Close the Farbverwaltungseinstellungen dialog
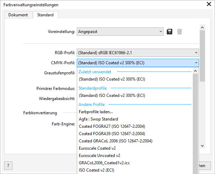Viewport: 215px width, 174px height. pos(209,5)
